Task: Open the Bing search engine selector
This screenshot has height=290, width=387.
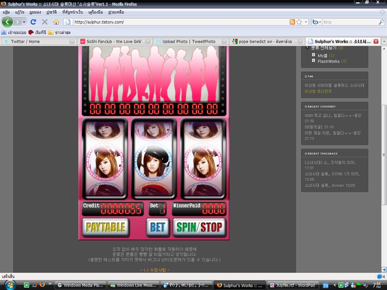Action: click(x=316, y=22)
